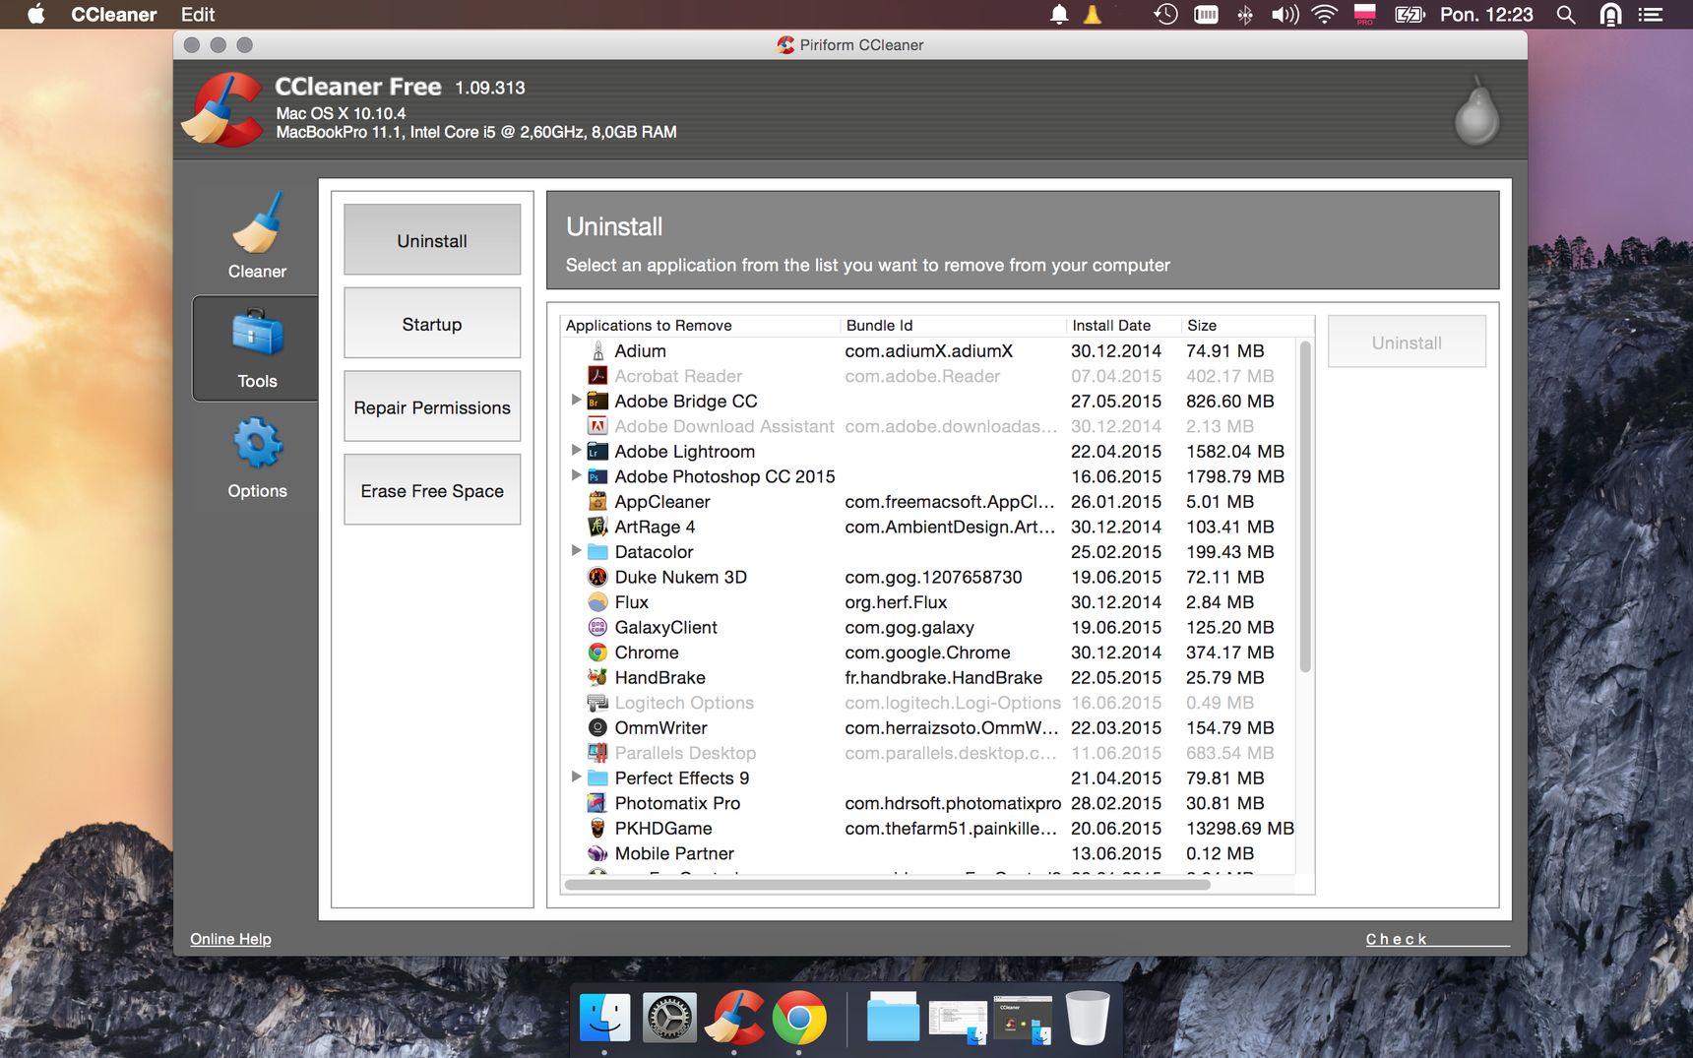The image size is (1693, 1058).
Task: Expand the Perfect Effects 9 row
Action: 576,777
